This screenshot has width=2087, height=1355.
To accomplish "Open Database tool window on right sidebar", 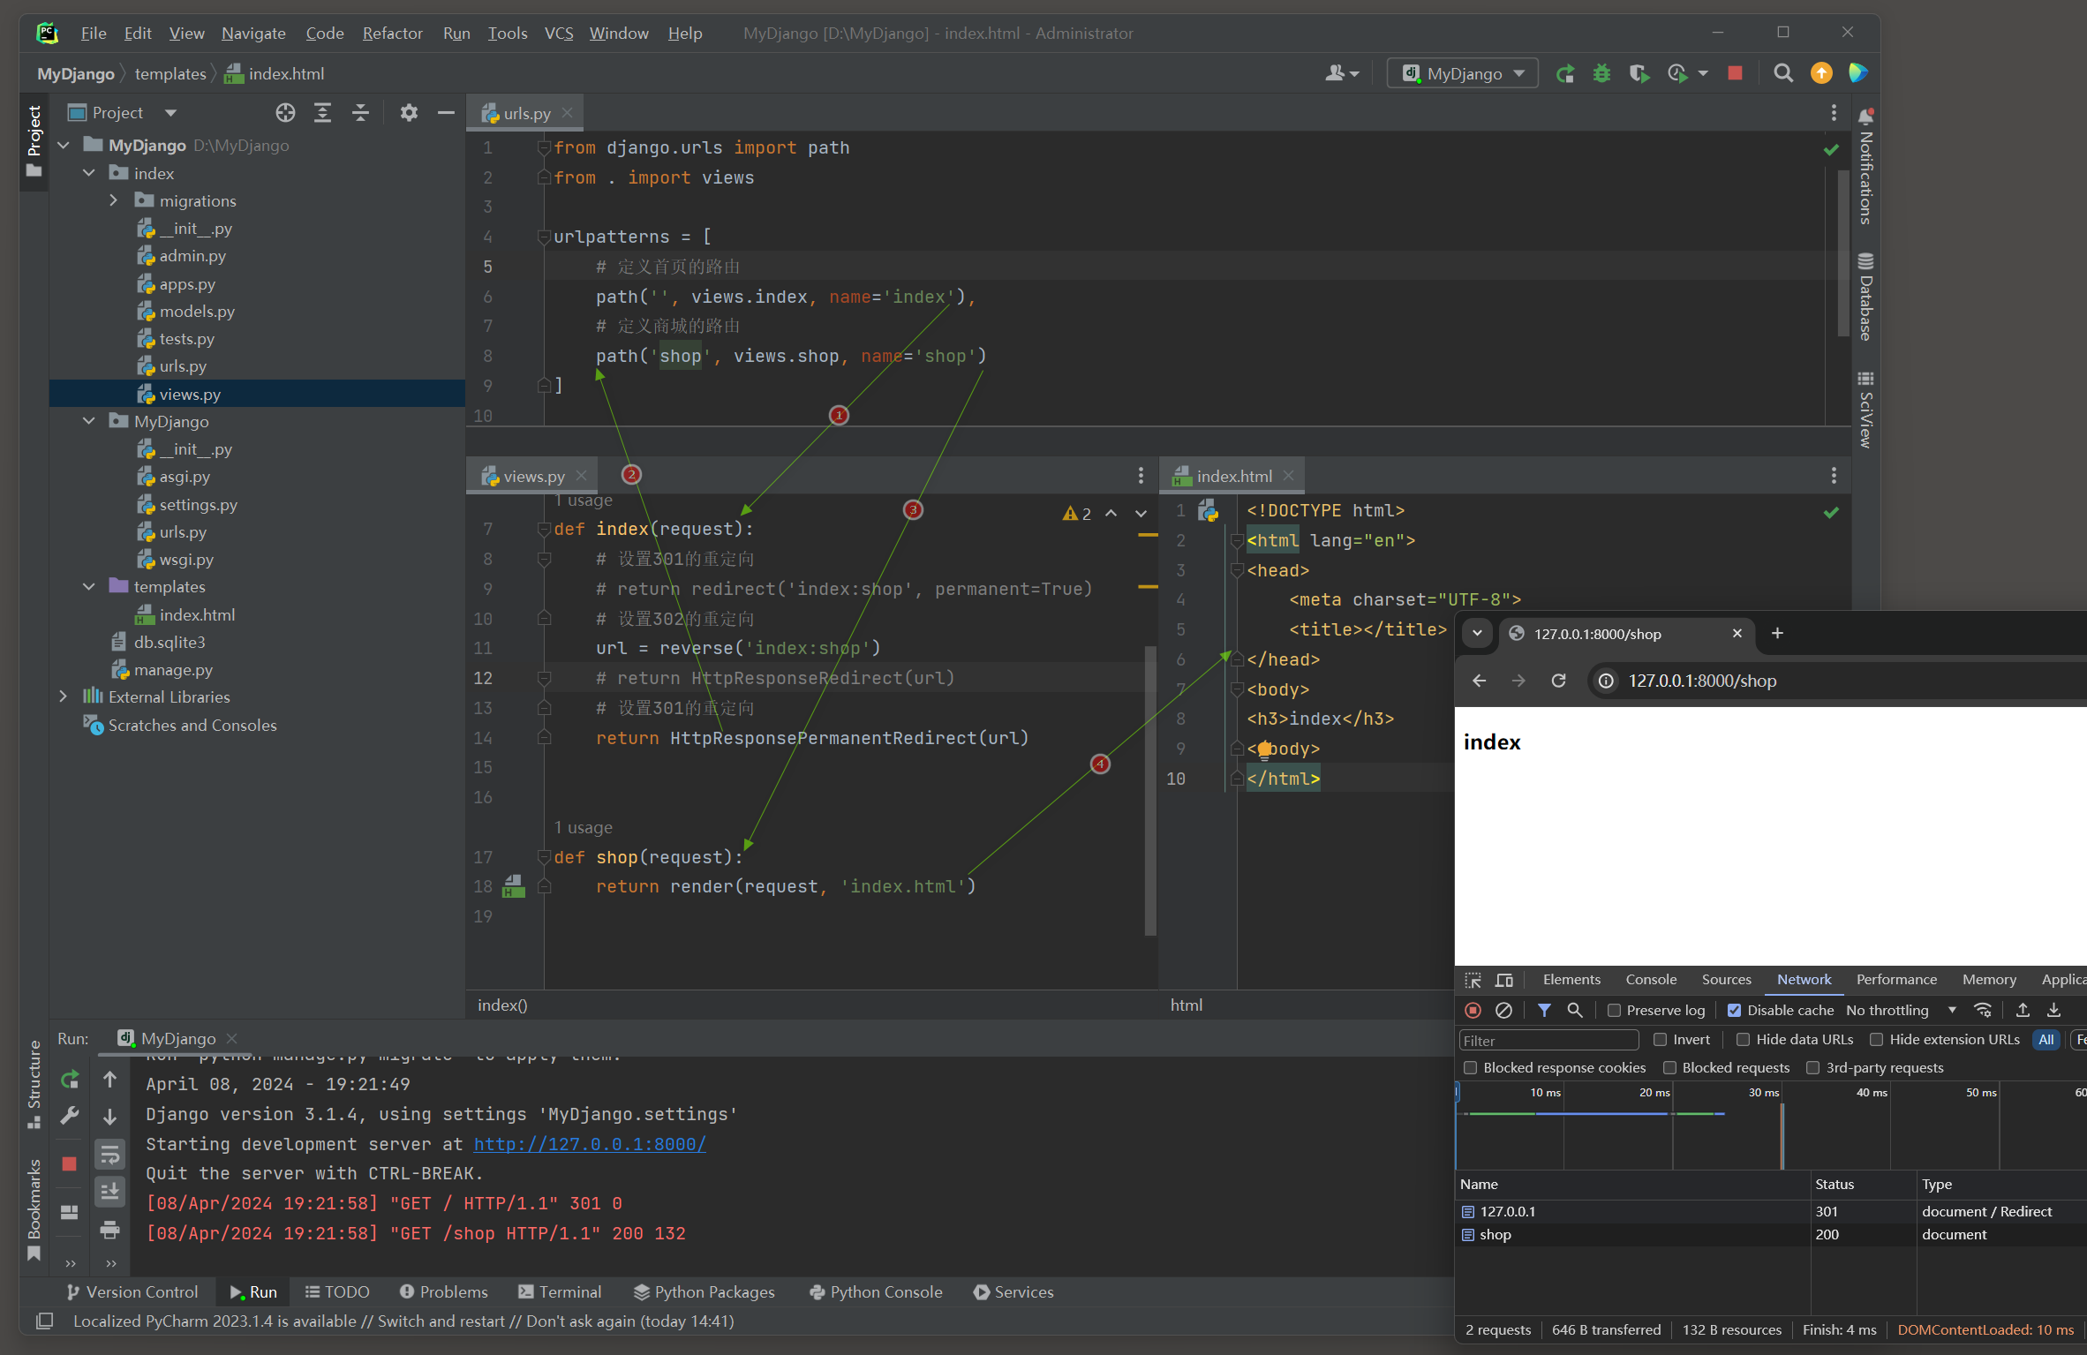I will pos(1865,297).
